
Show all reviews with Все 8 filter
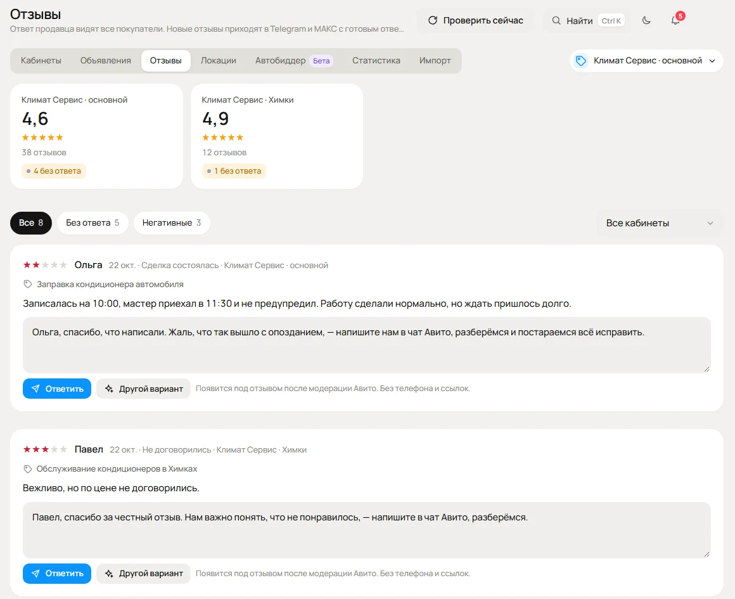[x=31, y=223]
